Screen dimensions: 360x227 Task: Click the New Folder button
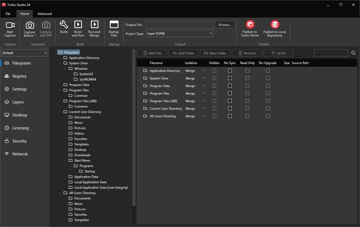pos(215,53)
